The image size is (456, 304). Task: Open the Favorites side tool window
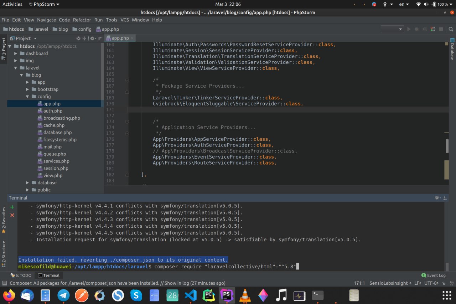[4, 220]
